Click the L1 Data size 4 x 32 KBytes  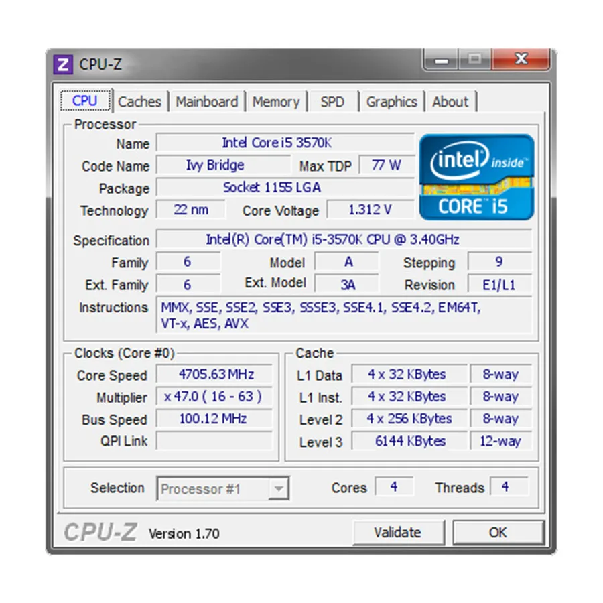pos(409,374)
